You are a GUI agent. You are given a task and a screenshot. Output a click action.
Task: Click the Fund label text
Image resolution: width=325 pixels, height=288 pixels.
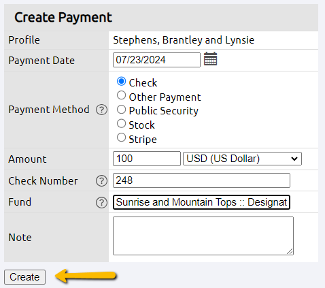point(20,202)
